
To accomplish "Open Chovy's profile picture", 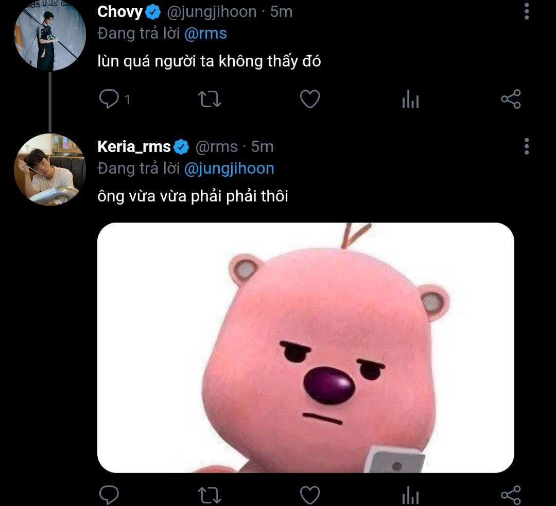I will pyautogui.click(x=49, y=35).
